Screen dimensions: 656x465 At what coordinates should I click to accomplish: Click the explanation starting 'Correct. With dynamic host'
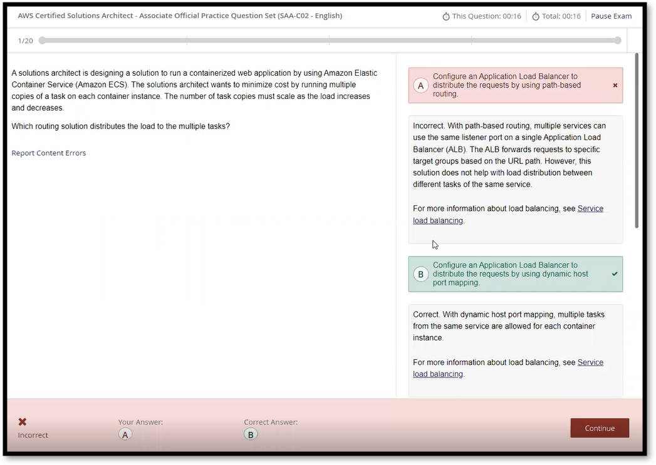pyautogui.click(x=508, y=326)
